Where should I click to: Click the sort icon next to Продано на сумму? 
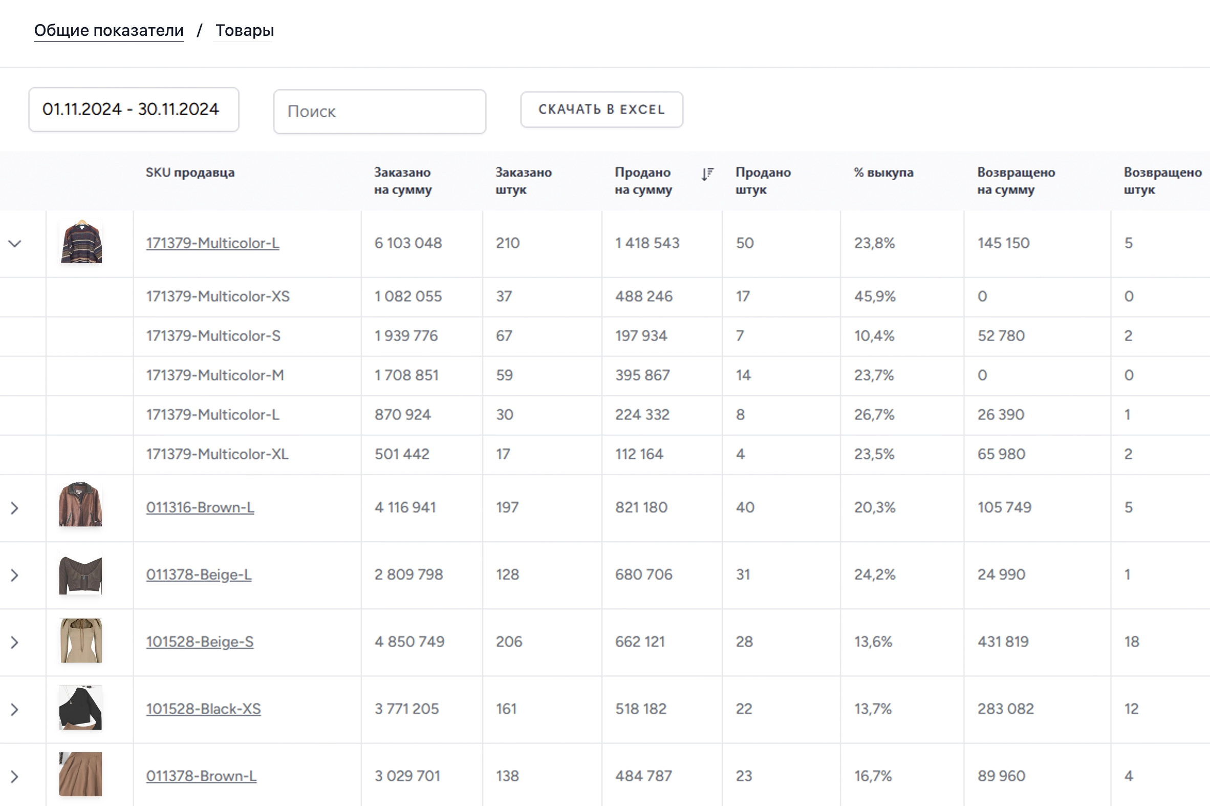click(707, 175)
